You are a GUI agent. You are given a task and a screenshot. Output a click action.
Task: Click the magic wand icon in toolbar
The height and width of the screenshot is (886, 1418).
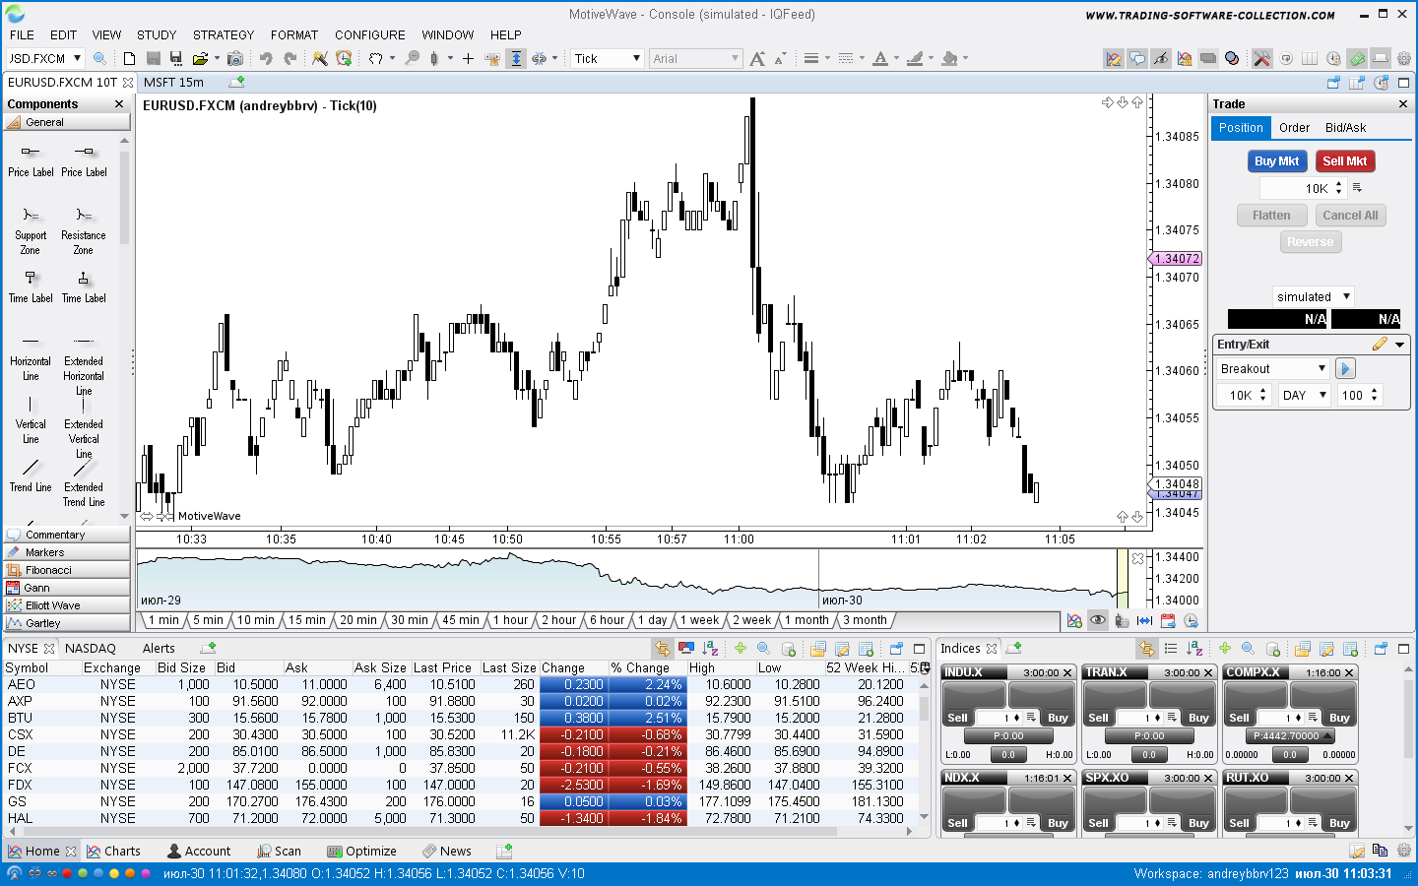pyautogui.click(x=320, y=59)
